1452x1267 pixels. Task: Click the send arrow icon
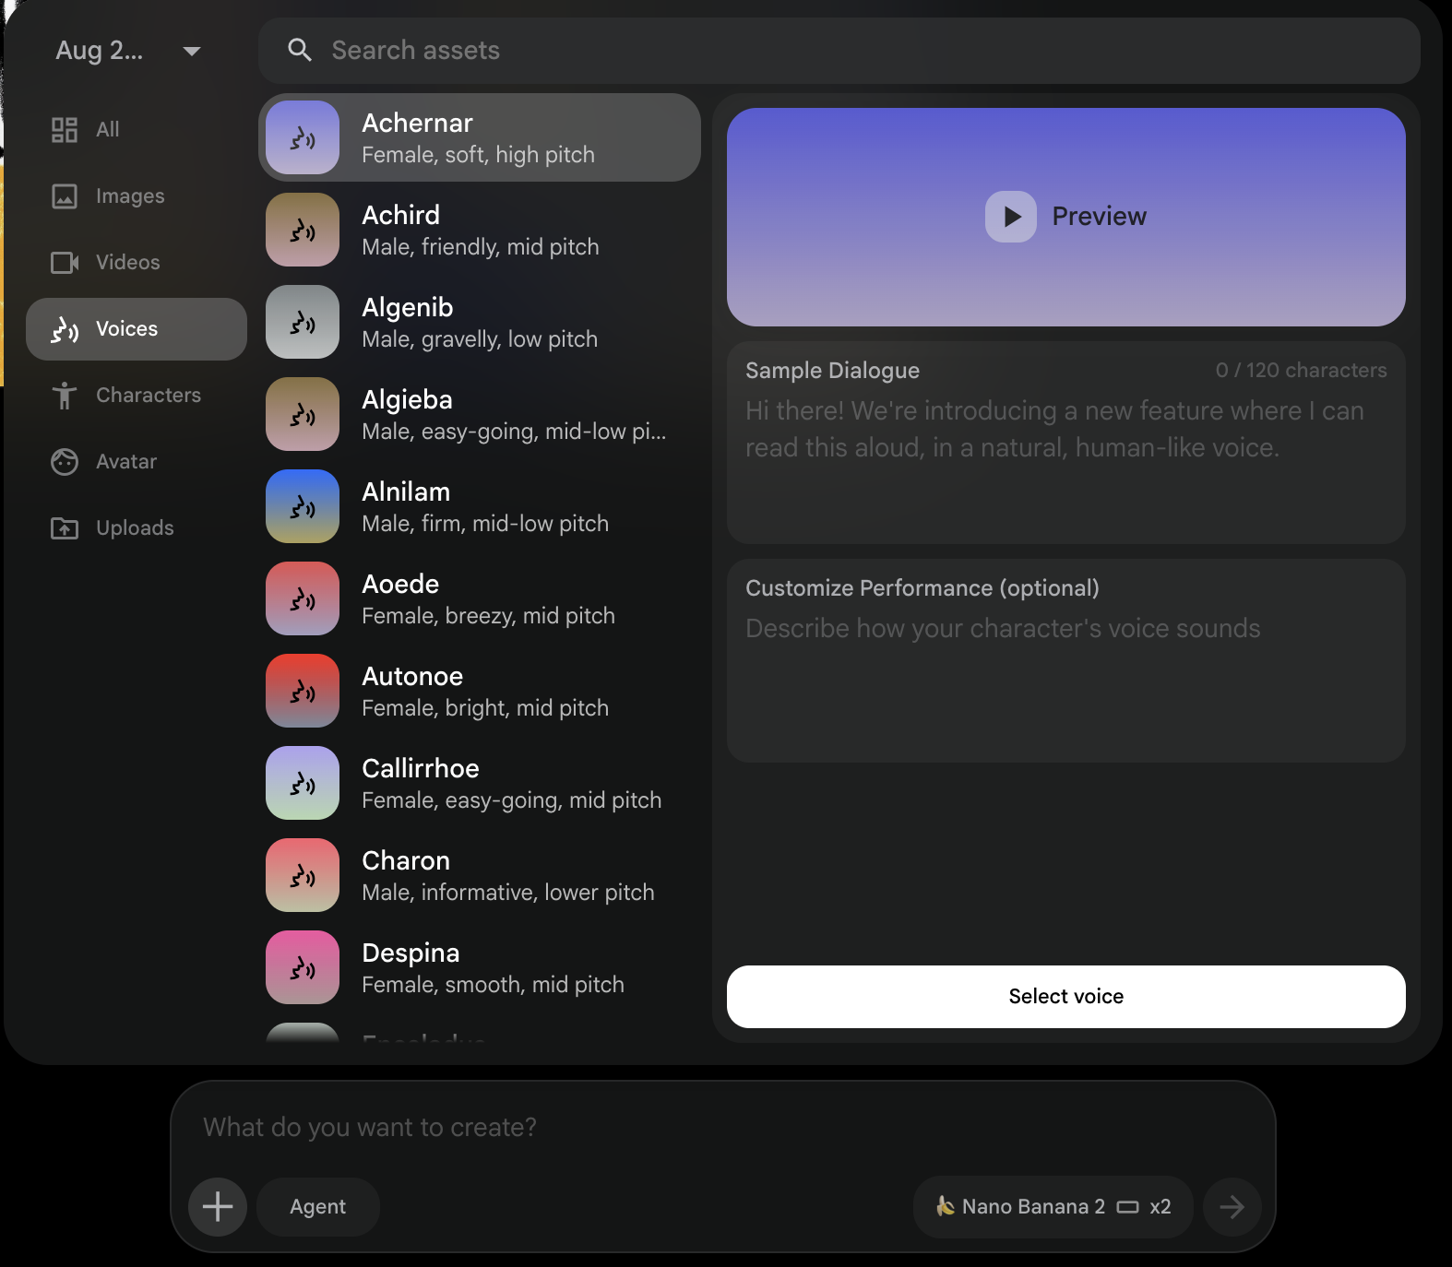(1232, 1206)
